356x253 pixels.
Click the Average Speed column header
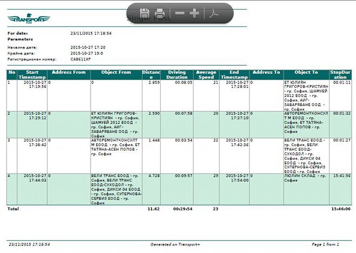point(207,74)
